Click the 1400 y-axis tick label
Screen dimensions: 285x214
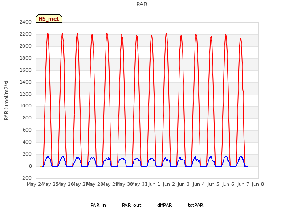26,82
